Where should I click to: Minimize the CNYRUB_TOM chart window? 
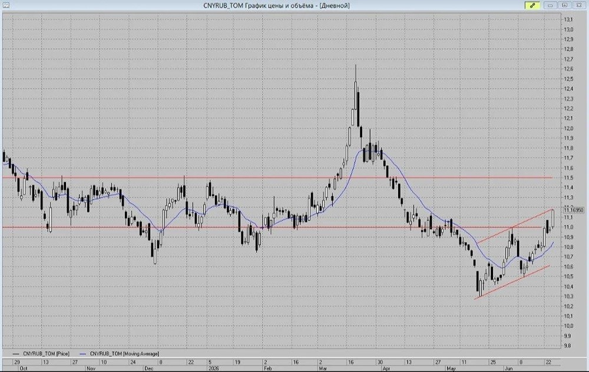pyautogui.click(x=550, y=5)
